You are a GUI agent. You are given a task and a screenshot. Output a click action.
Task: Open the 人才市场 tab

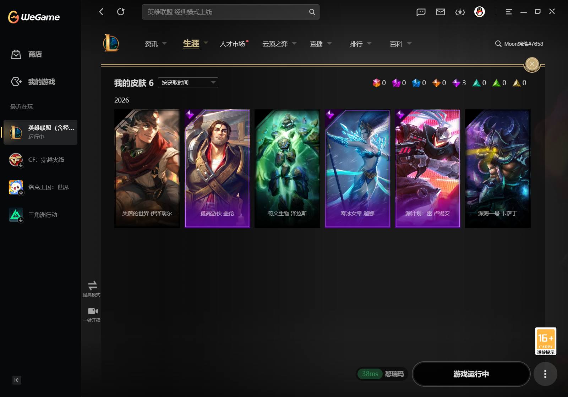click(233, 44)
